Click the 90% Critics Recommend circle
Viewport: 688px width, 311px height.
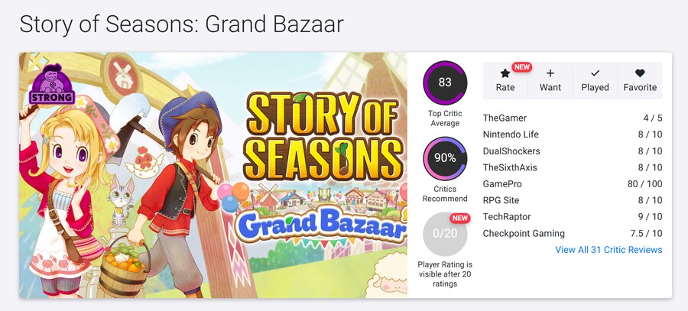(445, 158)
